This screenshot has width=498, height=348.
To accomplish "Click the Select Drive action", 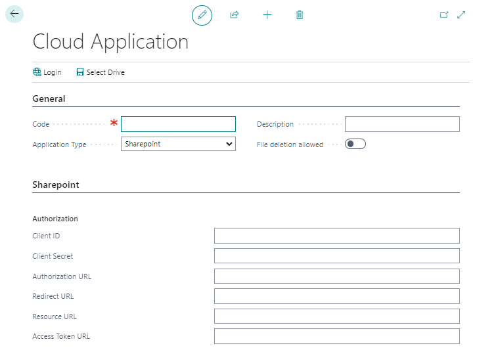I will pos(101,72).
